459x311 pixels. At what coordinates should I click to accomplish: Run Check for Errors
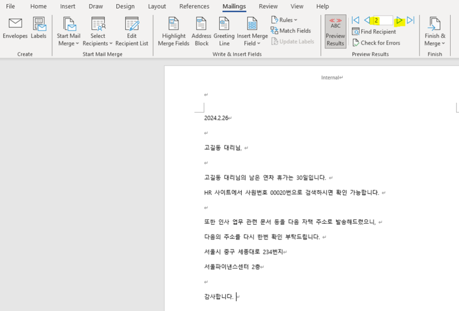376,43
